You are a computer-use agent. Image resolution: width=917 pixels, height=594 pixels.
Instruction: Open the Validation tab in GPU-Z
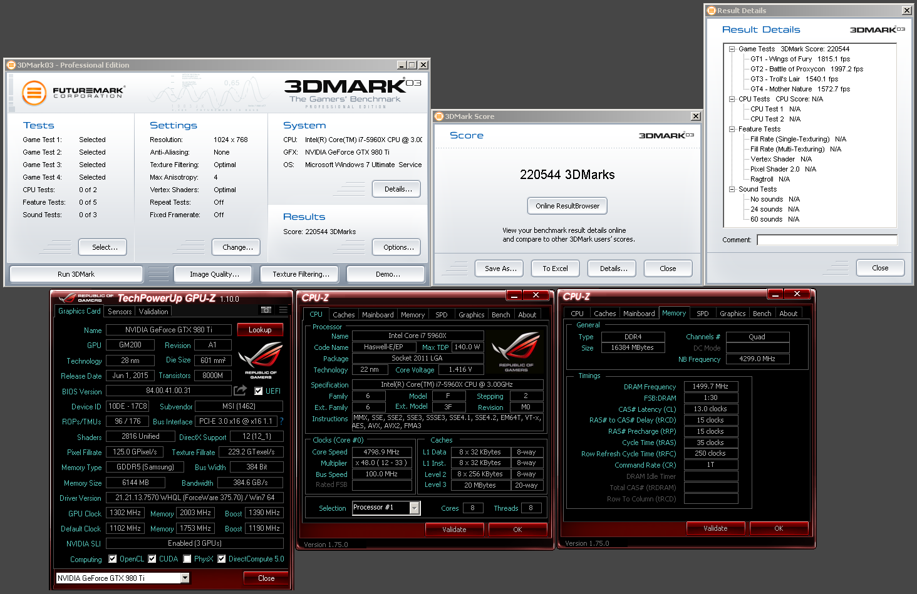[x=153, y=311]
